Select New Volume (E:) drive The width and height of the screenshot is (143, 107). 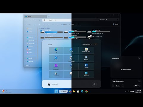(x=99, y=32)
